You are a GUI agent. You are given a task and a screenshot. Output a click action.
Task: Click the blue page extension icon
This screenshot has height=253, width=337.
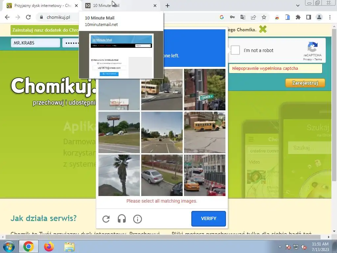pyautogui.click(x=288, y=17)
